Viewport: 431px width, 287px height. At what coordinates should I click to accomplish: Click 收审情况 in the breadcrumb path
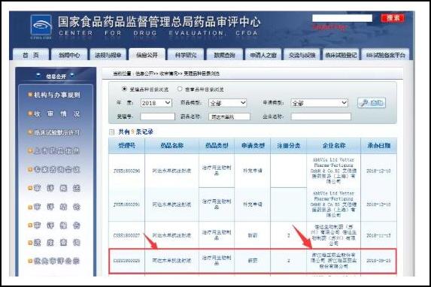(x=168, y=74)
